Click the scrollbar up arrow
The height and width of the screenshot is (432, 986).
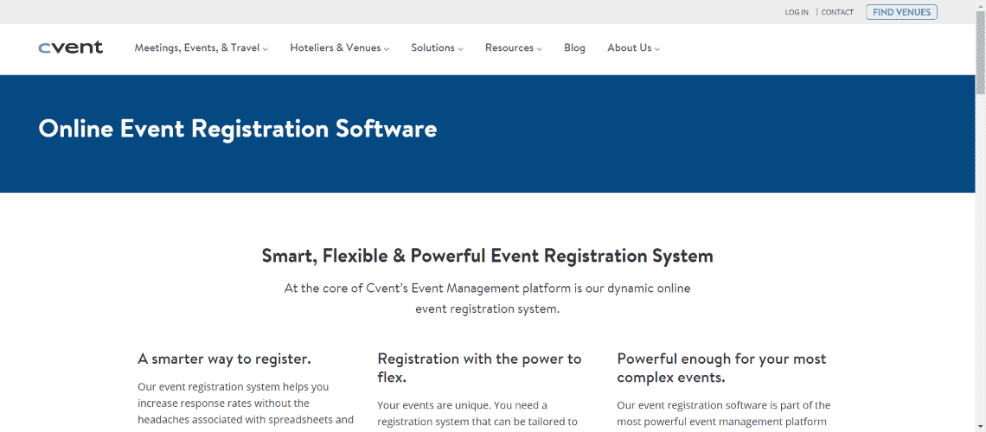[x=980, y=5]
